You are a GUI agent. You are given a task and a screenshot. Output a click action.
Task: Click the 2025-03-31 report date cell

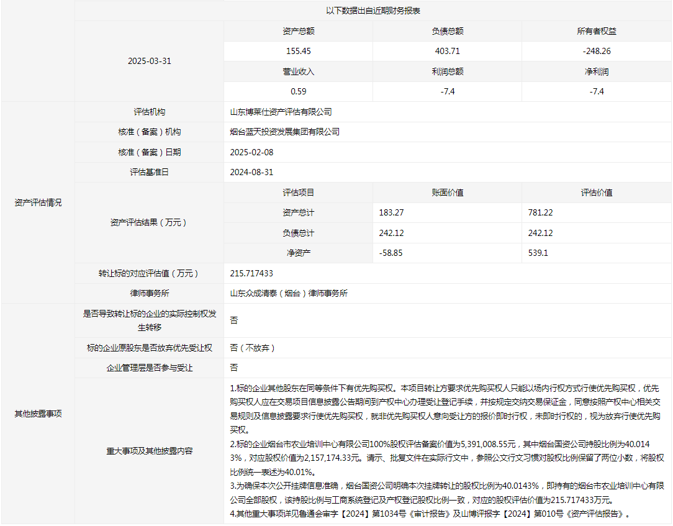tap(149, 61)
